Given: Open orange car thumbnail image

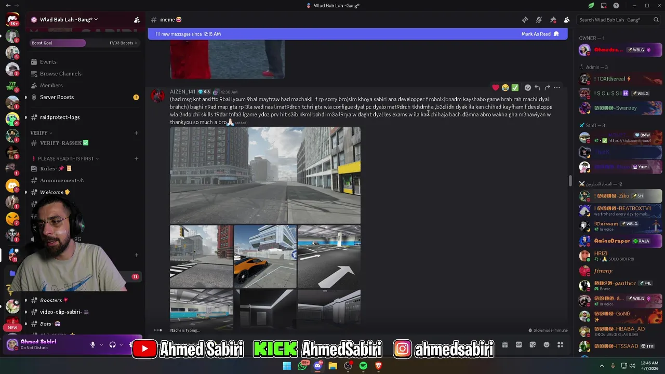Looking at the screenshot, I should pyautogui.click(x=265, y=256).
